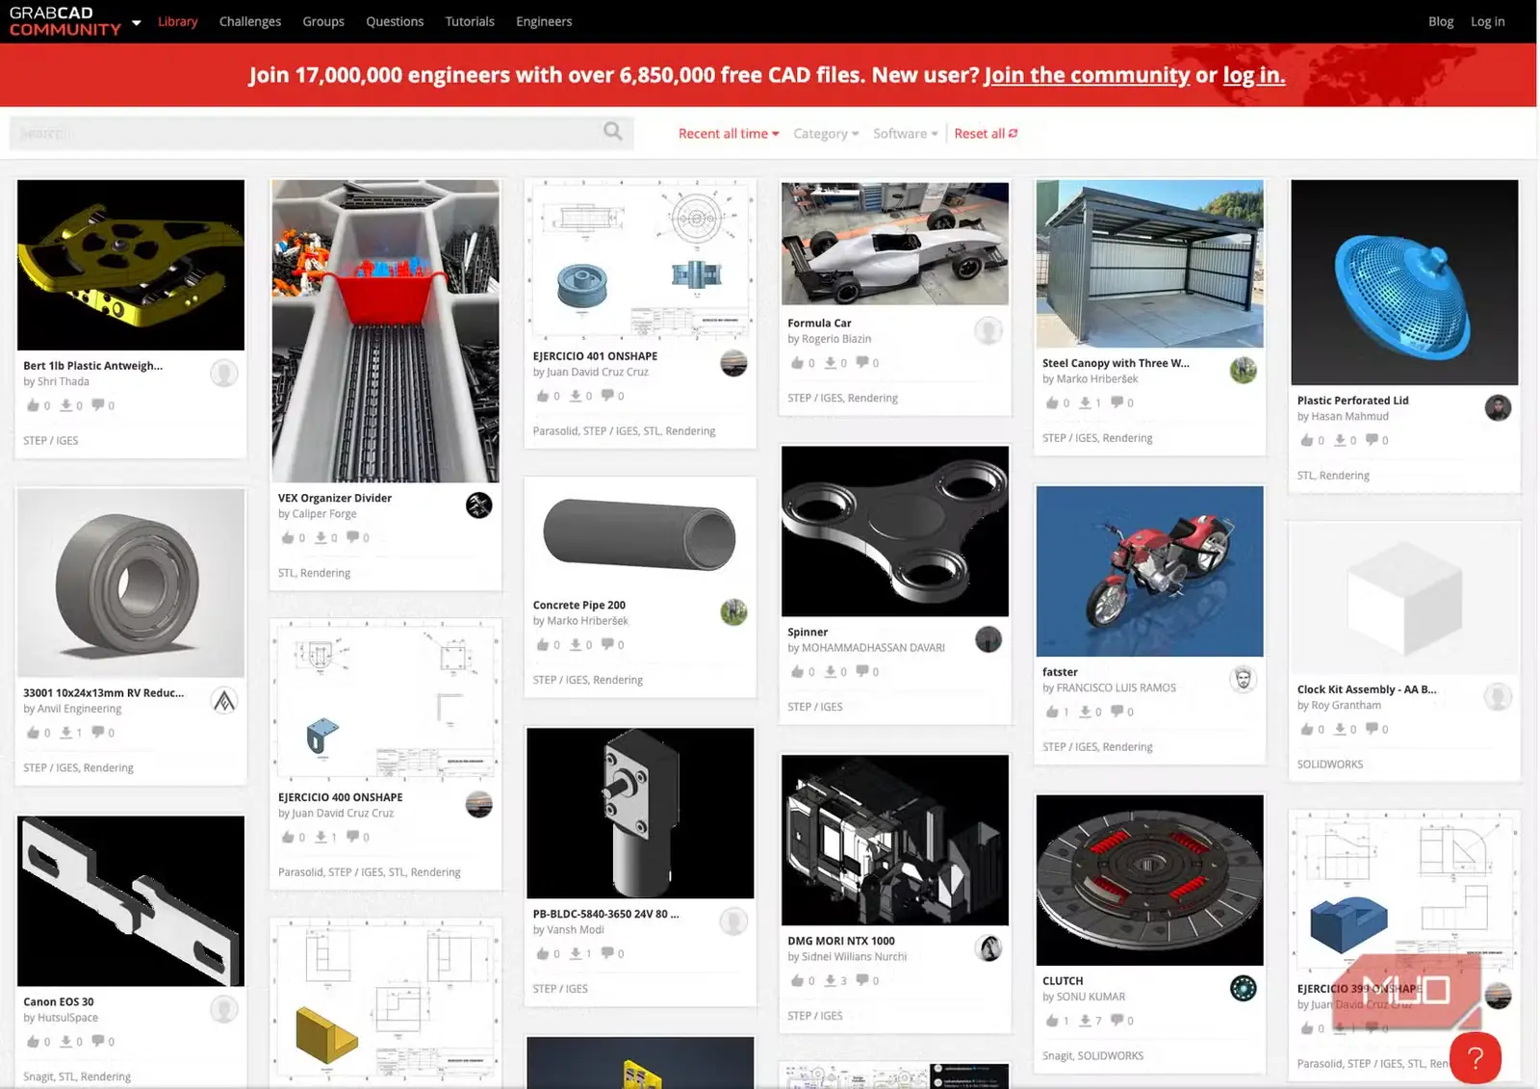The height and width of the screenshot is (1089, 1540).
Task: Expand the Recent all time sort dropdown
Action: point(729,134)
